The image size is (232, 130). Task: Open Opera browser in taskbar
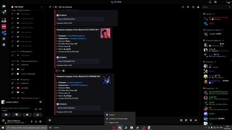pyautogui.click(x=114, y=127)
